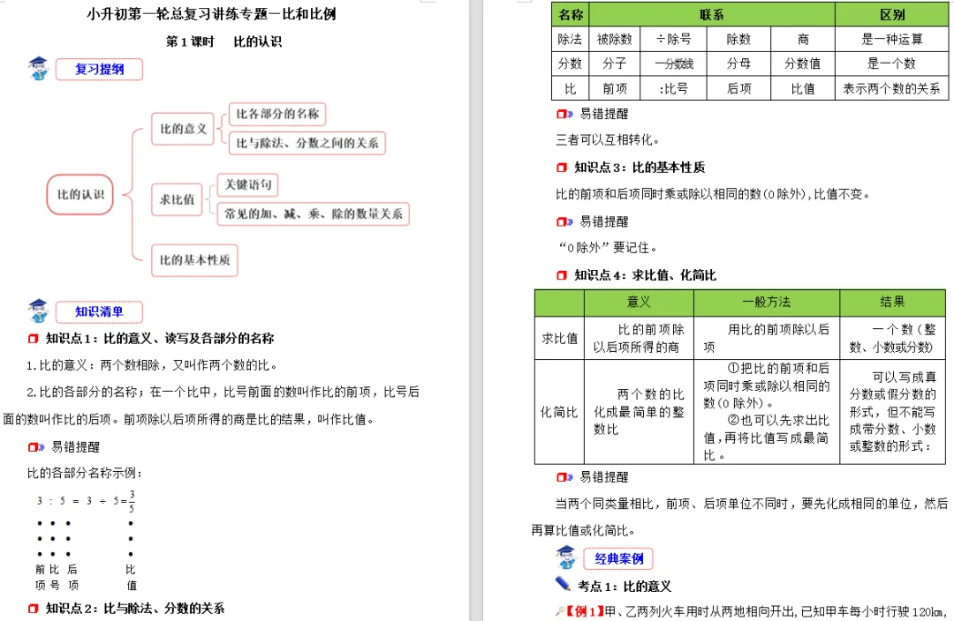The image size is (954, 621).
Task: Click the cell 比的前项除以后项所得的商
Action: 639,338
